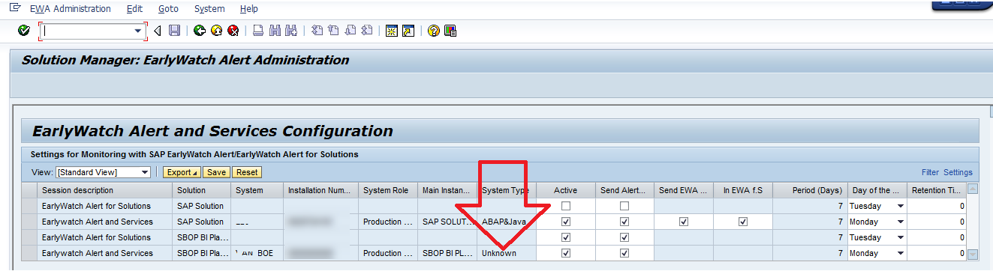Click the System Role column header
The width and height of the screenshot is (993, 271).
[388, 190]
